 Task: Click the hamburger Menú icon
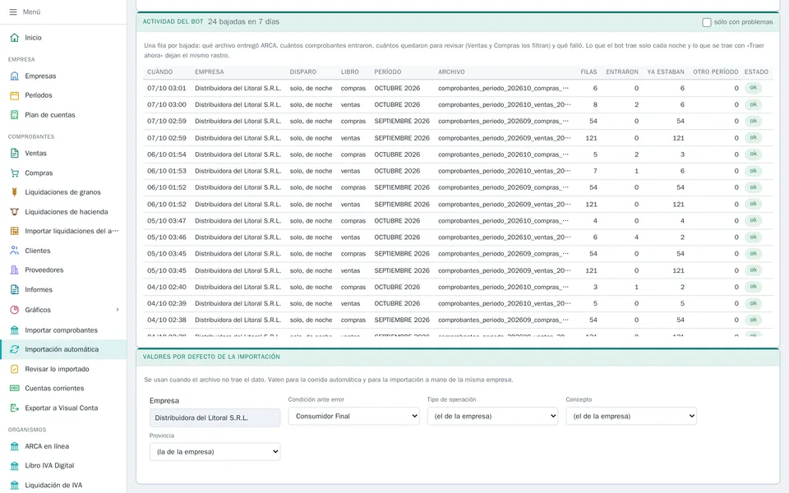coord(13,12)
